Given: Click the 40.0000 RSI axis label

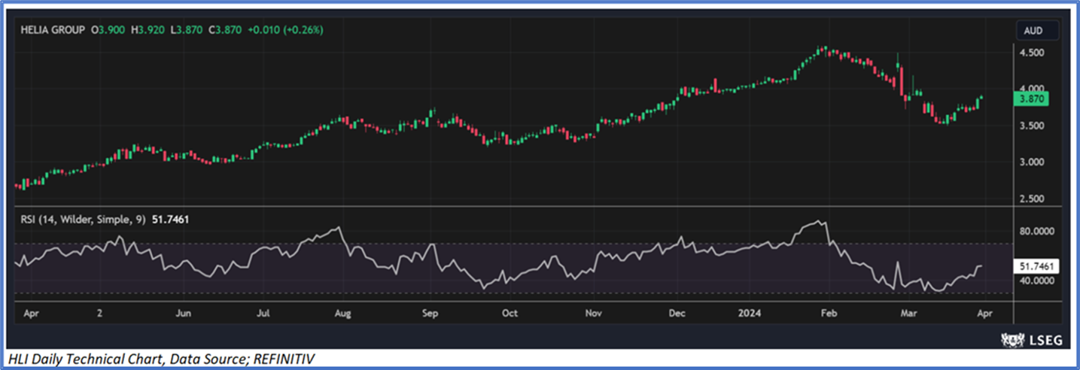Looking at the screenshot, I should tap(1036, 281).
